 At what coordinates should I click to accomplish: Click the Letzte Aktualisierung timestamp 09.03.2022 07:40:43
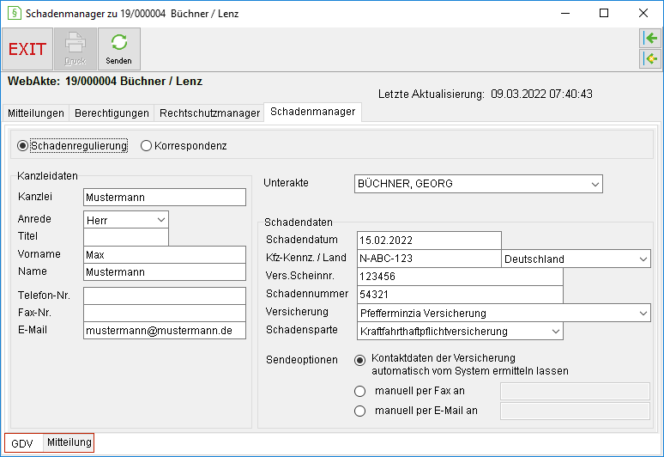click(x=541, y=94)
